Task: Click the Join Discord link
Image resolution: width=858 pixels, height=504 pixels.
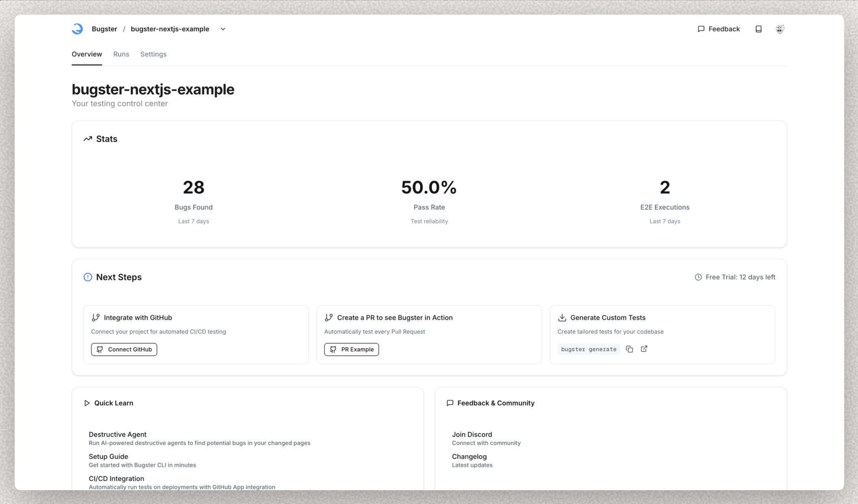Action: coord(486,438)
